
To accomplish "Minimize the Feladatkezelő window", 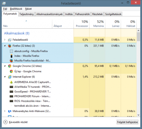I will (122, 3).
